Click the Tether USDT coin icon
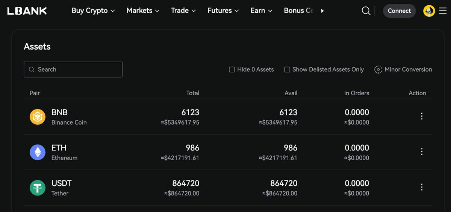The width and height of the screenshot is (451, 212). click(38, 188)
